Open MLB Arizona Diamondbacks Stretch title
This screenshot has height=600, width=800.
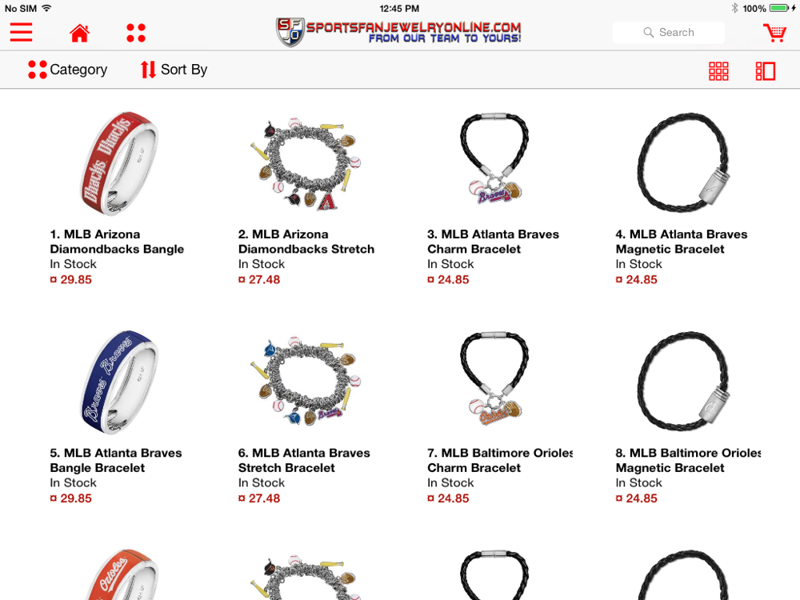[x=306, y=242]
